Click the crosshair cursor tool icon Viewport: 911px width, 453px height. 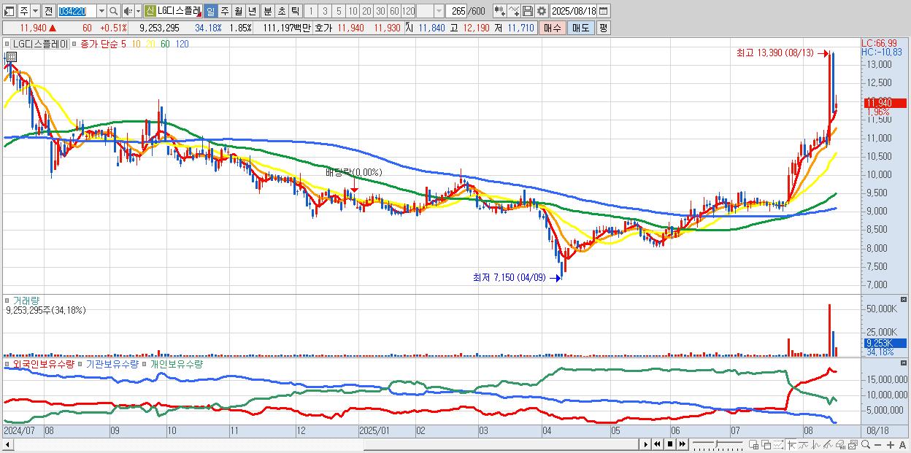tap(791, 444)
